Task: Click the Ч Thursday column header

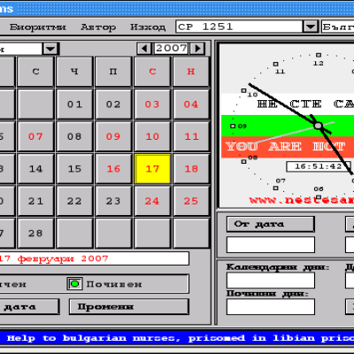Action: click(74, 72)
